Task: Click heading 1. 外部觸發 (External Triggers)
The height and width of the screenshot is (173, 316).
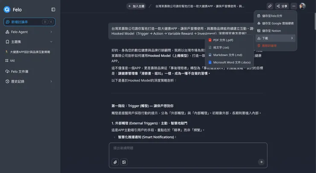Action: point(149,123)
